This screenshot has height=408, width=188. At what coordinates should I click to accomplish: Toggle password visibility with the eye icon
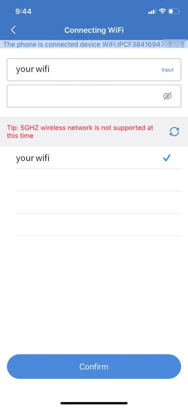point(168,96)
